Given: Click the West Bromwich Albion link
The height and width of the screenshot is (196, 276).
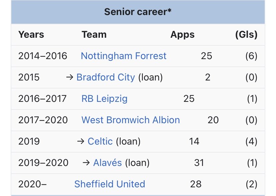Looking at the screenshot, I should click(130, 120).
